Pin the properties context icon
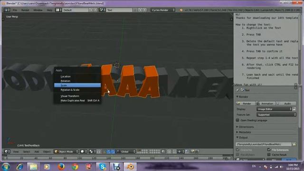This screenshot has width=304, height=171. coord(237,90)
